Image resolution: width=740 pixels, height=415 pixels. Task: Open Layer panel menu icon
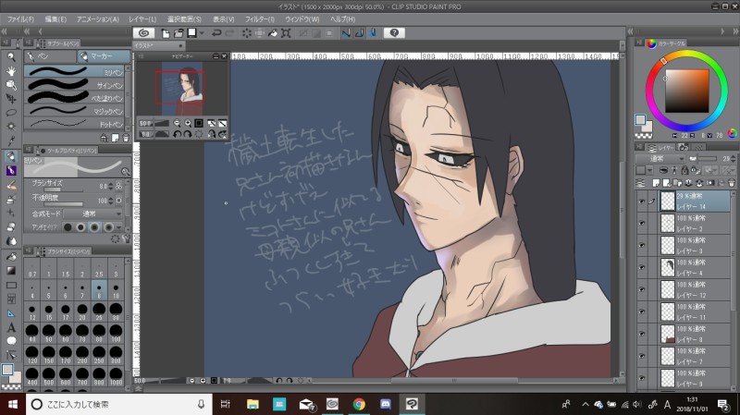coord(639,148)
